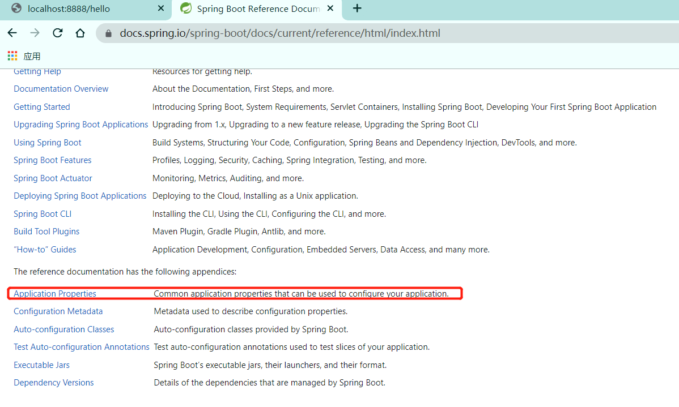Click the appendices intro sentence
The width and height of the screenshot is (679, 407).
point(125,272)
